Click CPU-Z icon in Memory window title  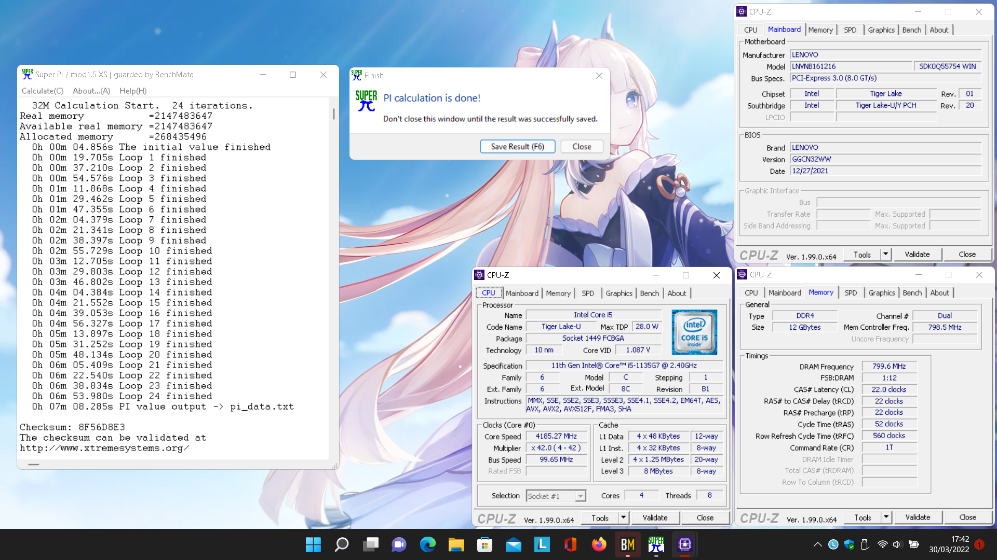tap(742, 274)
